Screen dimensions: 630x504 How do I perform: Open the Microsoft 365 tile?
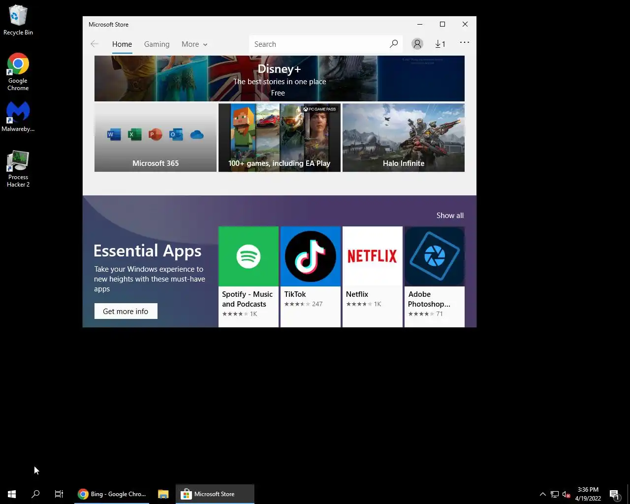156,138
